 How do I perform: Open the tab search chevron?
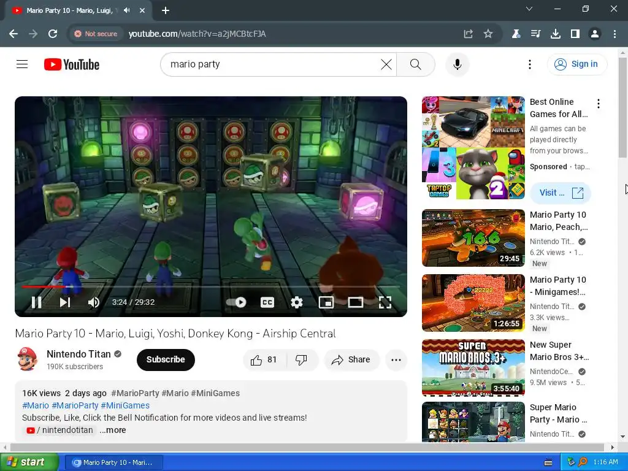(529, 9)
